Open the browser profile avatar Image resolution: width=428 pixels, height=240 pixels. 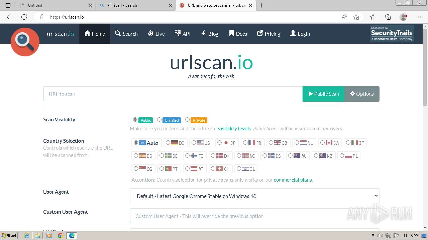(403, 17)
